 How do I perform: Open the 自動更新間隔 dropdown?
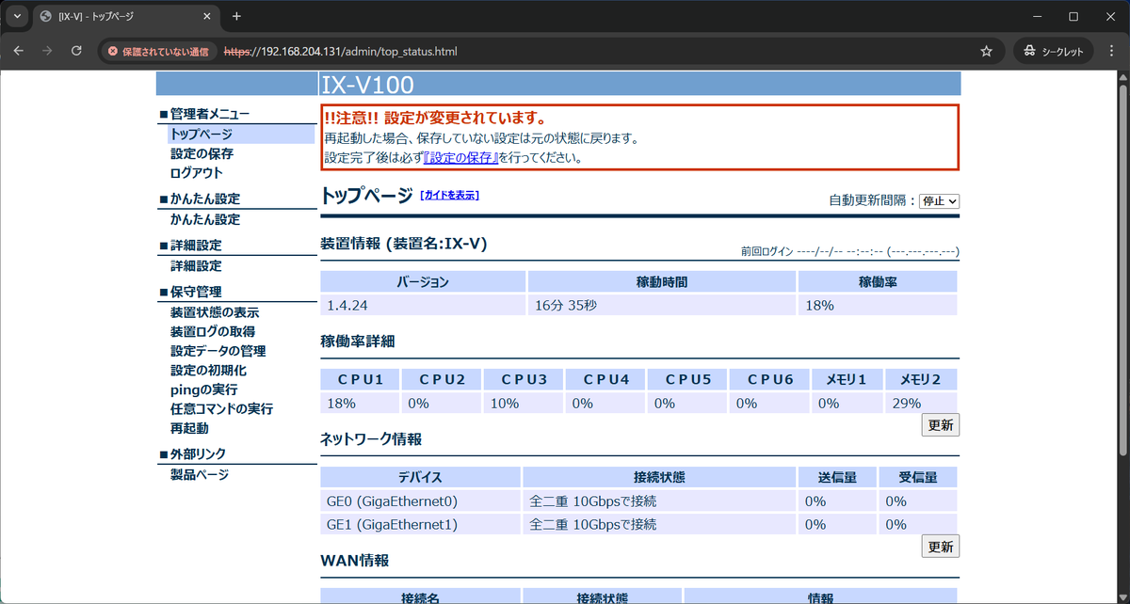[939, 200]
